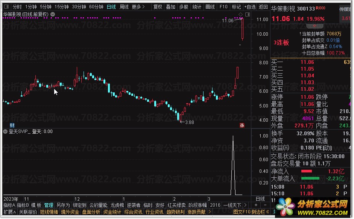
Task: Click 另存为 save as
Action: pyautogui.click(x=63, y=205)
